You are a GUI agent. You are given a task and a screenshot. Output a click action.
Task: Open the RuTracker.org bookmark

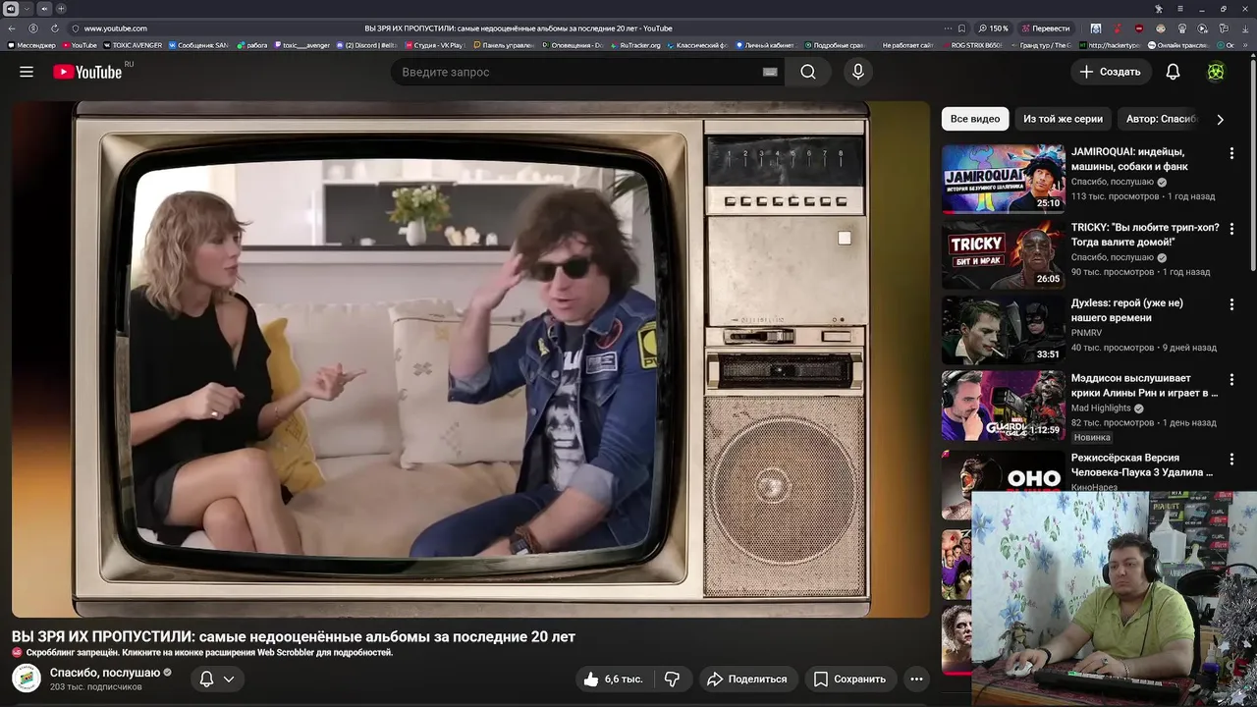(x=635, y=45)
